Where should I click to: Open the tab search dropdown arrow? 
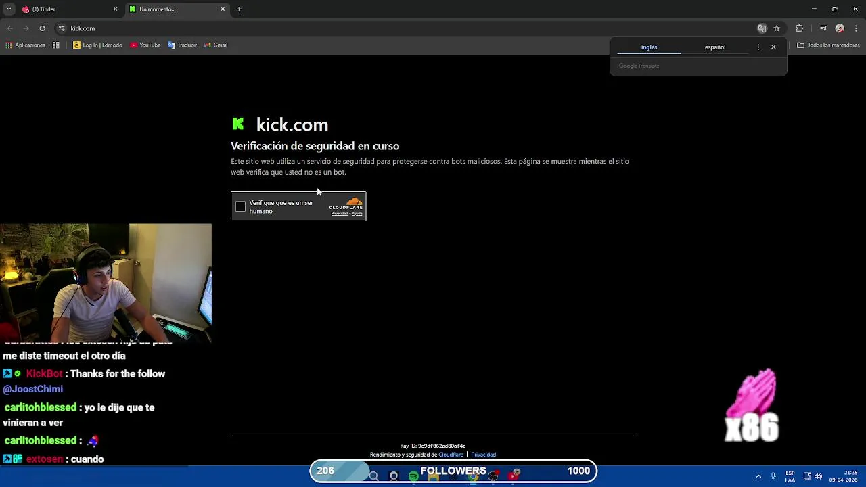[9, 9]
